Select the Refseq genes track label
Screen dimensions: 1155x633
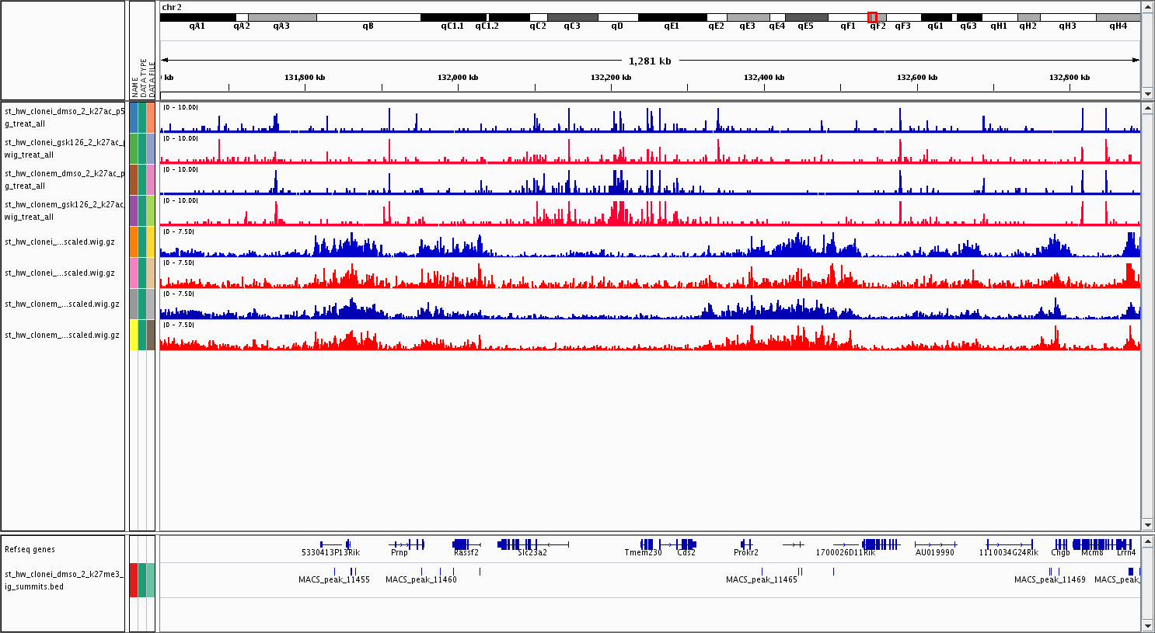30,549
